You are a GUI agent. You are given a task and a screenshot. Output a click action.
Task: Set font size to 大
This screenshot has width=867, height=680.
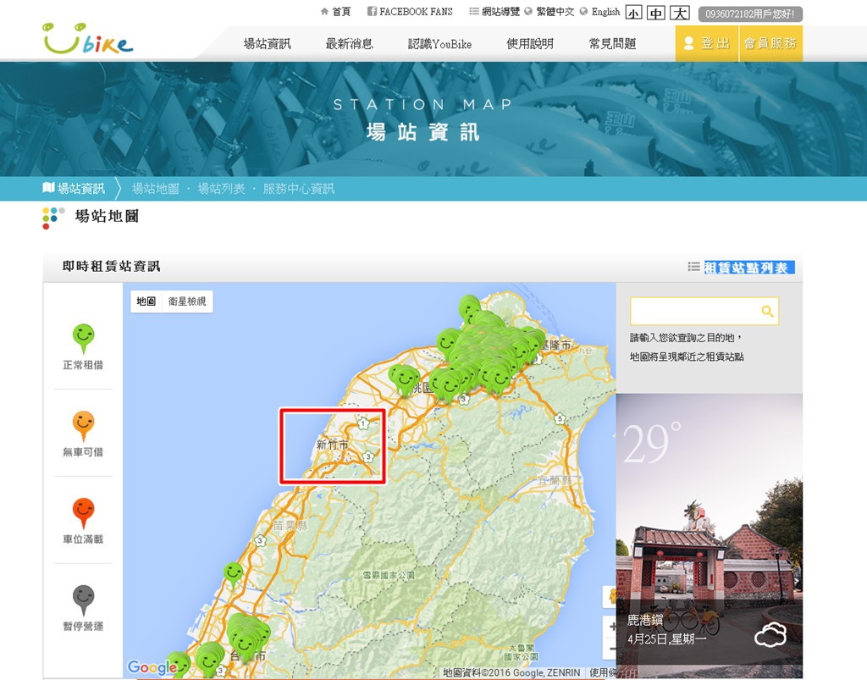pos(680,13)
